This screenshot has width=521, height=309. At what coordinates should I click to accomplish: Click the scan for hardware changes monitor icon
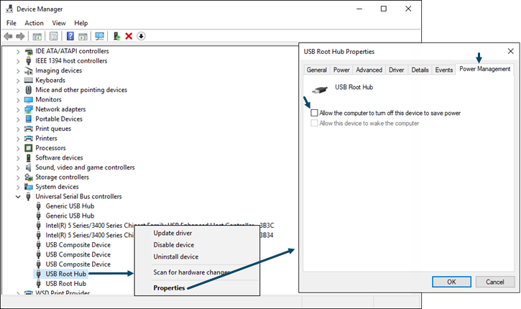[99, 36]
